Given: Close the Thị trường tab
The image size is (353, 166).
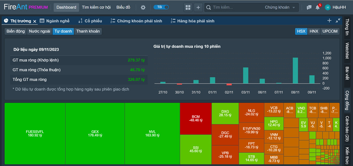Looking at the screenshot, I should pos(35,21).
